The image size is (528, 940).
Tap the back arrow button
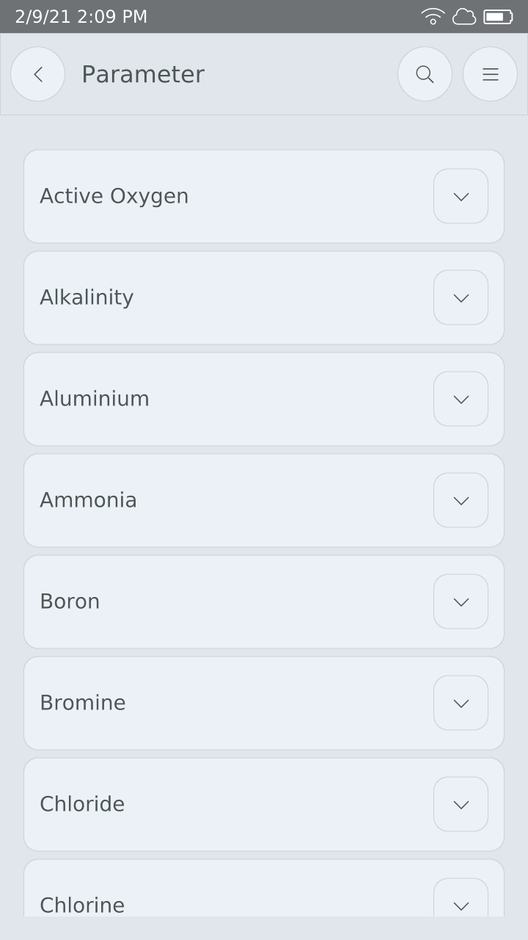37,74
